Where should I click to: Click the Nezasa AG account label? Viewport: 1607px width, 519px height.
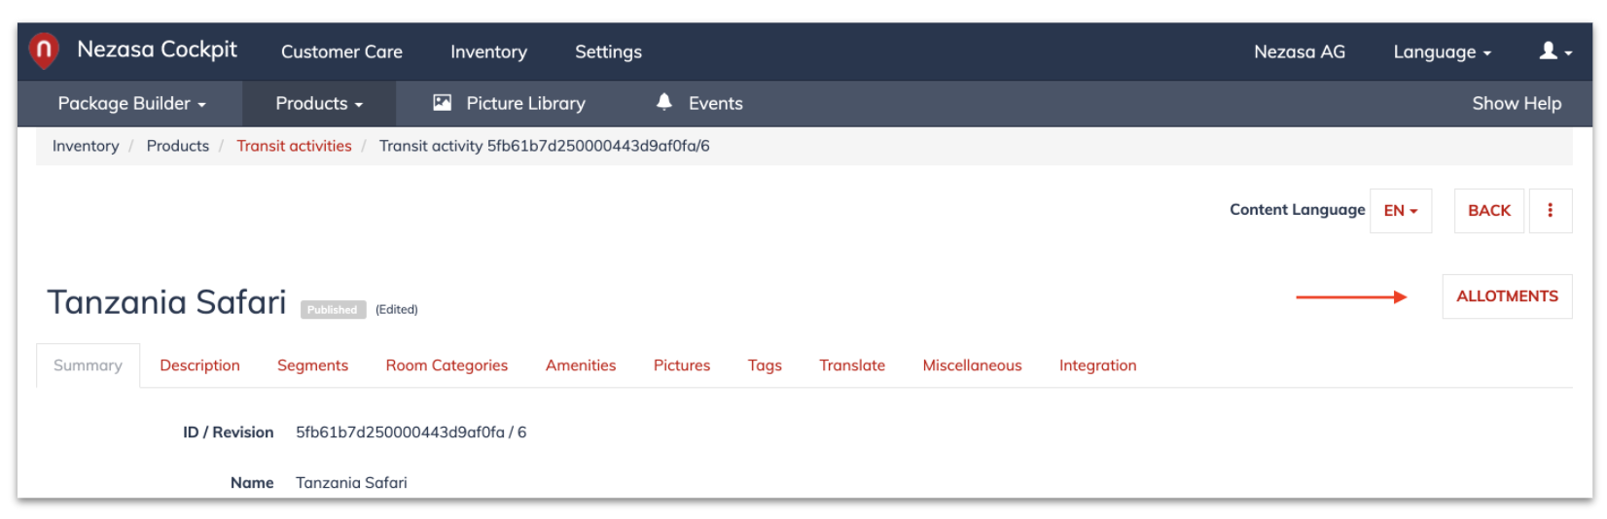coord(1299,52)
